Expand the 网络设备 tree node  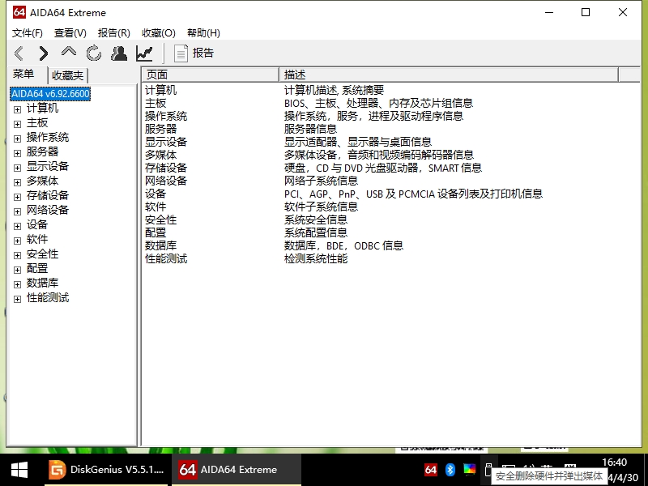point(17,211)
